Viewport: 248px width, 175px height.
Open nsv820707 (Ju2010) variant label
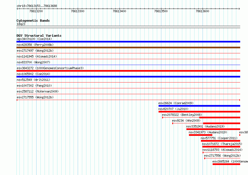click(173, 109)
